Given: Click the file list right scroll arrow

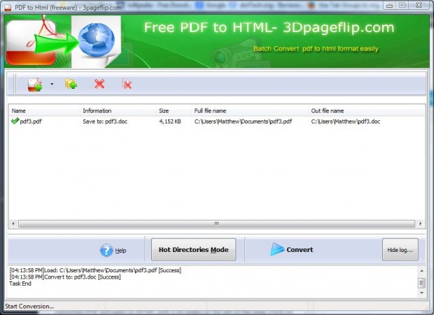Looking at the screenshot, I should click(x=421, y=224).
